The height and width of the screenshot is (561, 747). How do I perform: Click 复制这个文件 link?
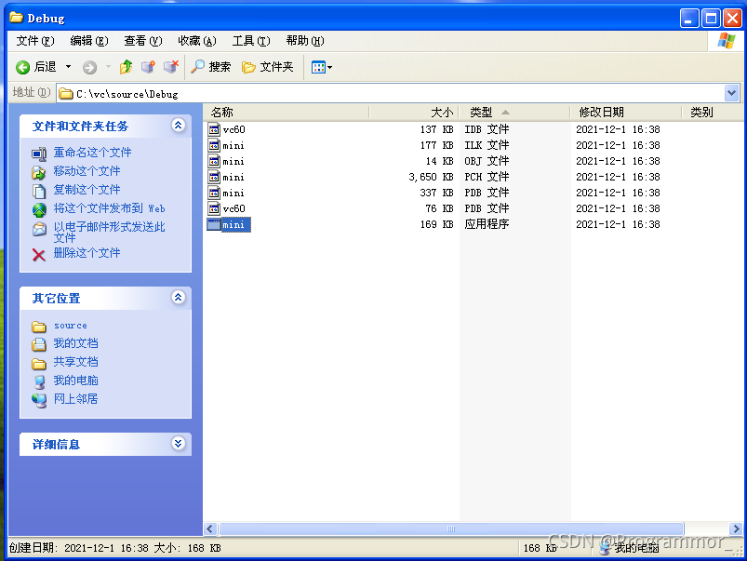point(87,190)
